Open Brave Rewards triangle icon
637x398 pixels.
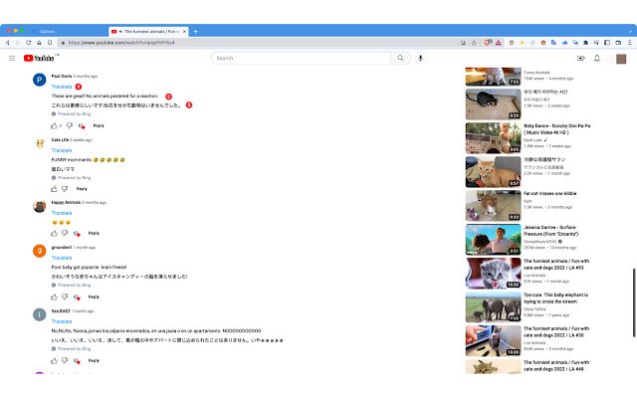pyautogui.click(x=498, y=43)
